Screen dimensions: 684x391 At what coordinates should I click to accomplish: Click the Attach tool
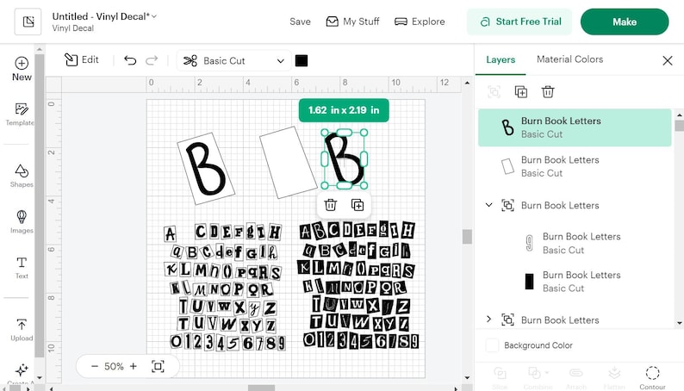576,378
